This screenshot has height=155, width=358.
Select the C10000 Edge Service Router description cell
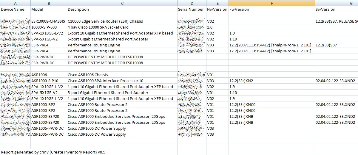[122, 21]
